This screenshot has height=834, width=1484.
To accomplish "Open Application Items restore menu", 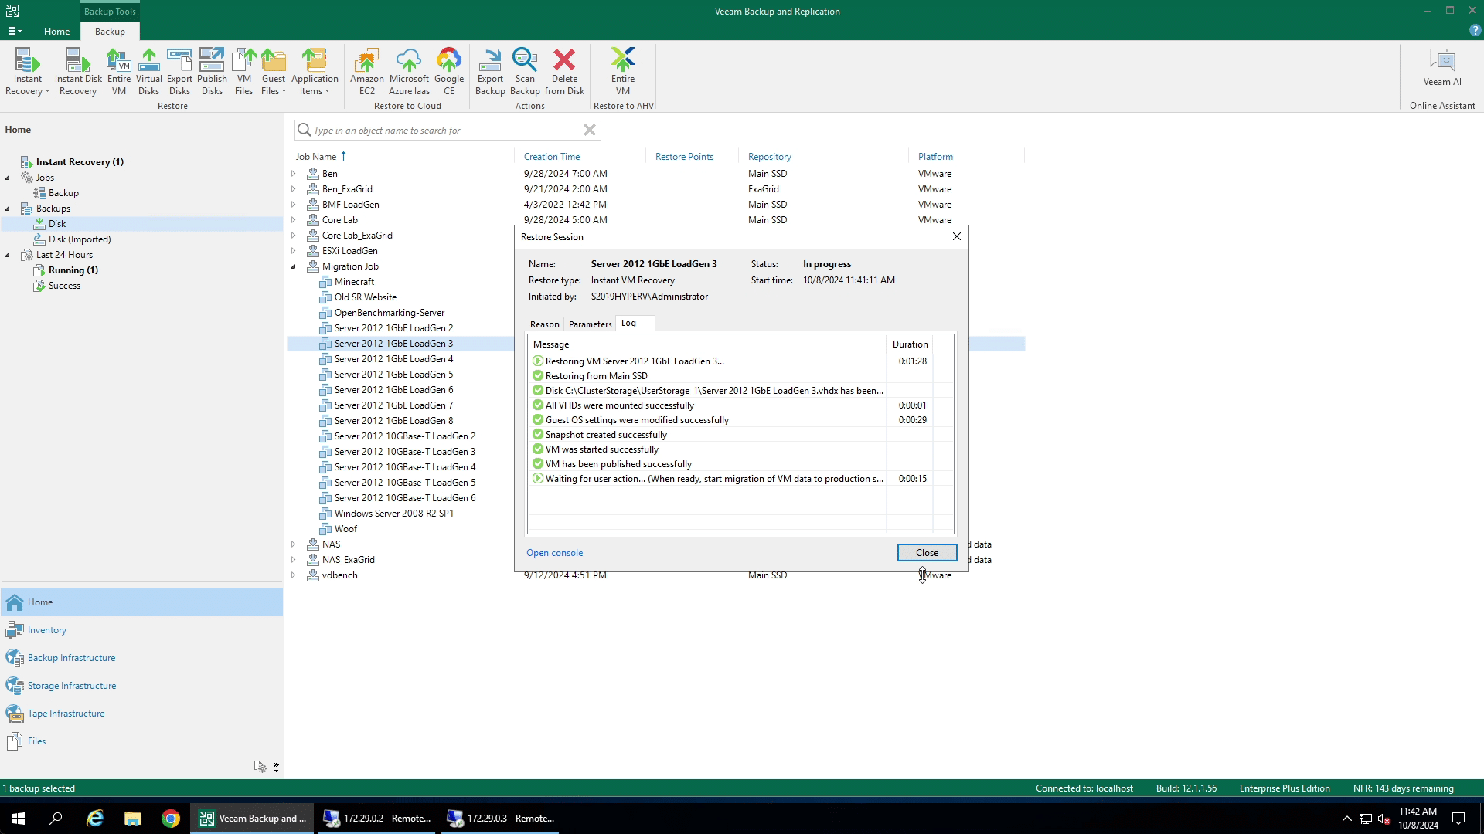I will click(315, 72).
